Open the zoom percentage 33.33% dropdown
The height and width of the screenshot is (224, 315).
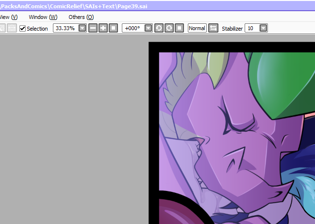[82, 28]
